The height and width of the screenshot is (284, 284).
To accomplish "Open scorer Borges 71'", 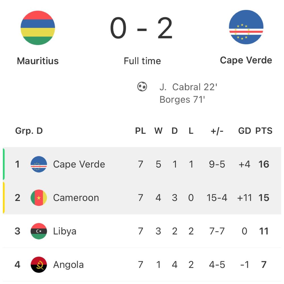I will 182,100.
